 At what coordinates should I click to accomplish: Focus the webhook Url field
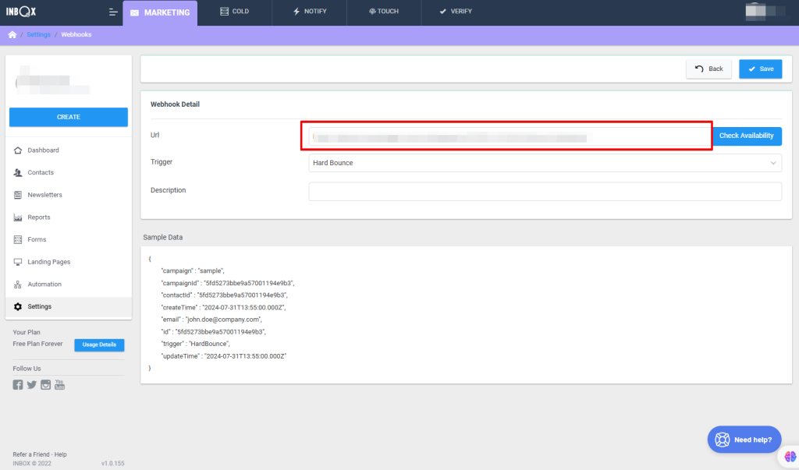(507, 136)
